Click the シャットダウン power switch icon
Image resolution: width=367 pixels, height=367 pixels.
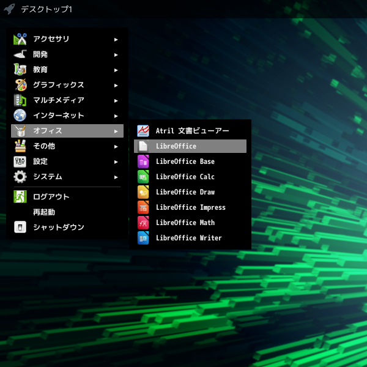click(x=20, y=227)
